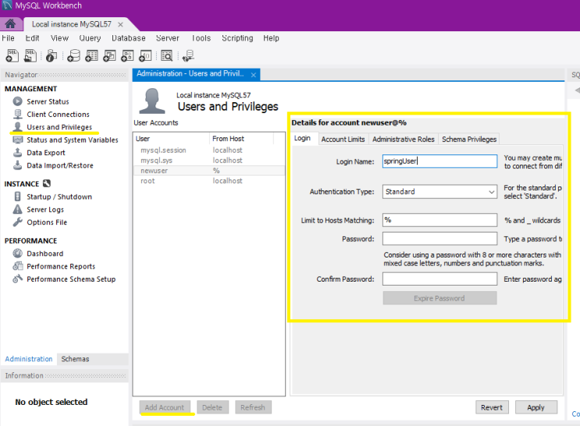
Task: Create new table toolbar icon
Action: (91, 56)
